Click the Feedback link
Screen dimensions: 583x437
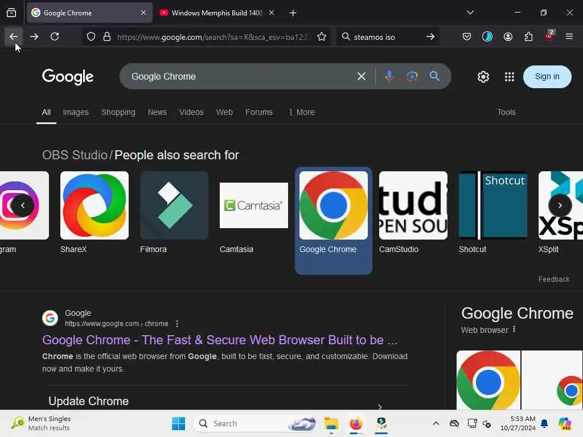[553, 279]
